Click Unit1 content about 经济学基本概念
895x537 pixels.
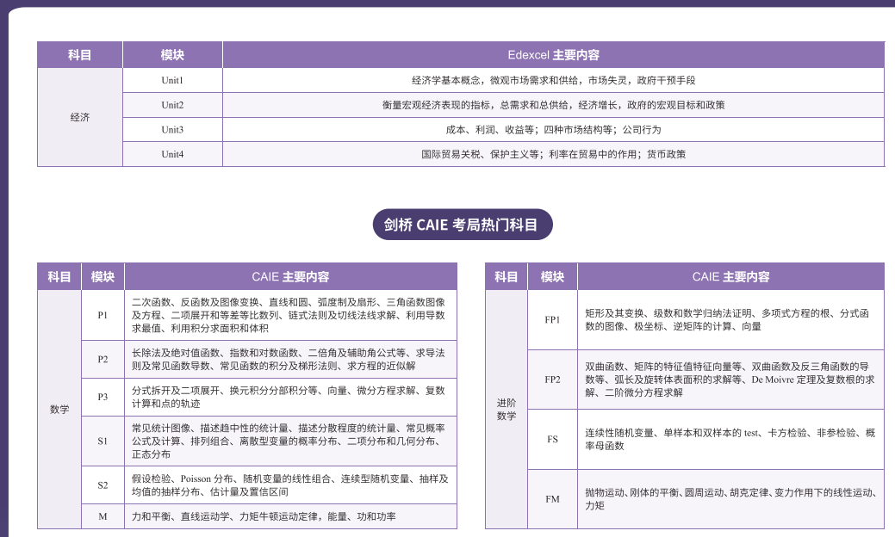pyautogui.click(x=553, y=80)
